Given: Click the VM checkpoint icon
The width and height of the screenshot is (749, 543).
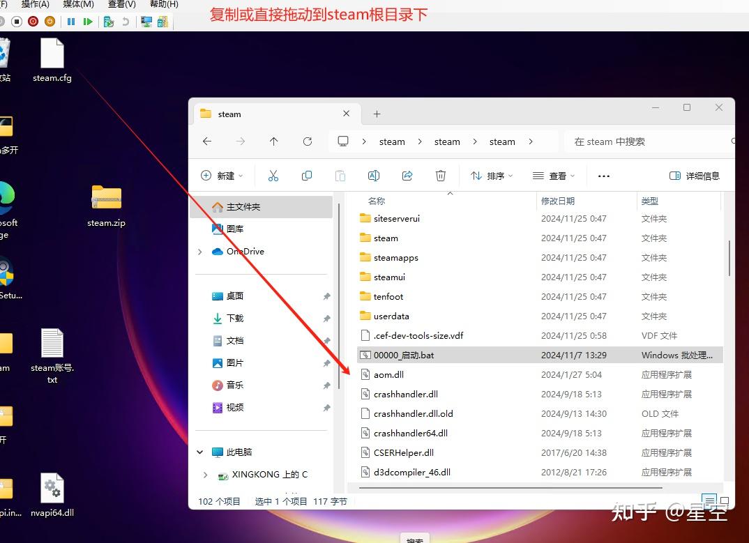Looking at the screenshot, I should point(109,22).
